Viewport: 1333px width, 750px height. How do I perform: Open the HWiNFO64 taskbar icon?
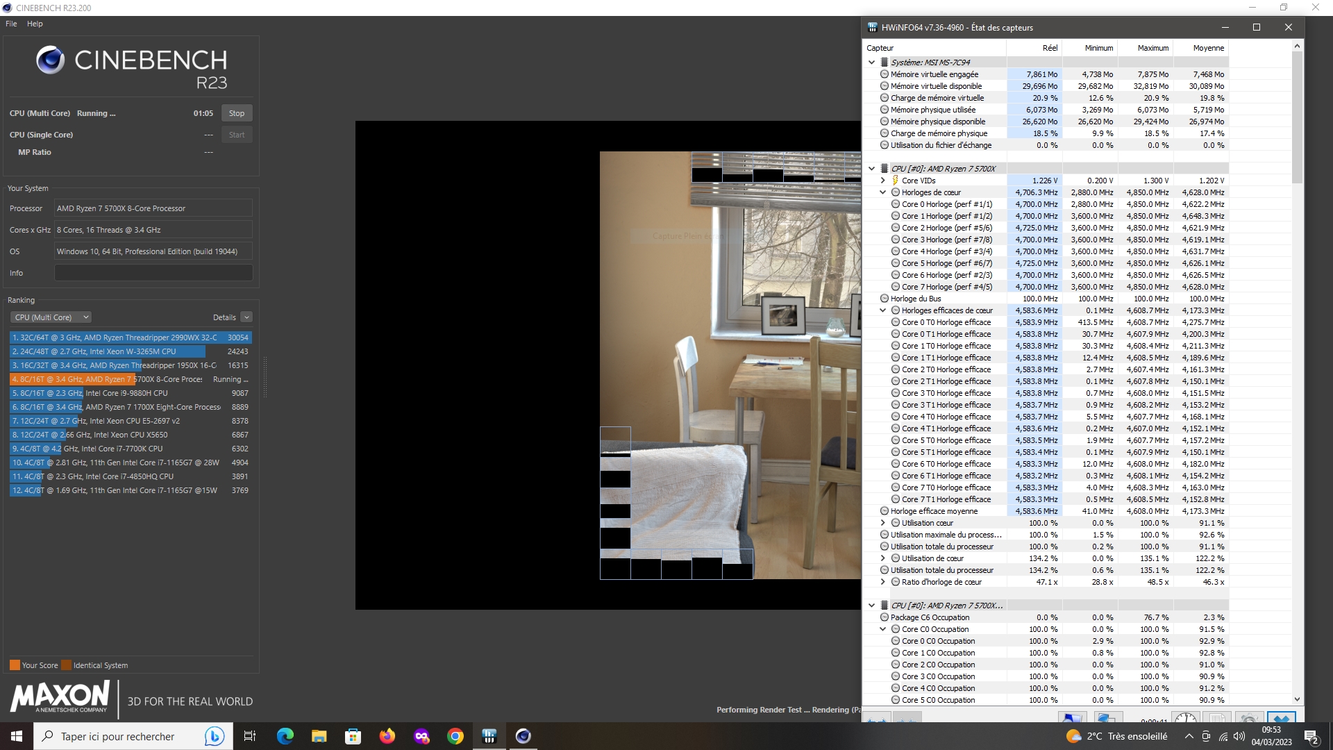pos(489,736)
